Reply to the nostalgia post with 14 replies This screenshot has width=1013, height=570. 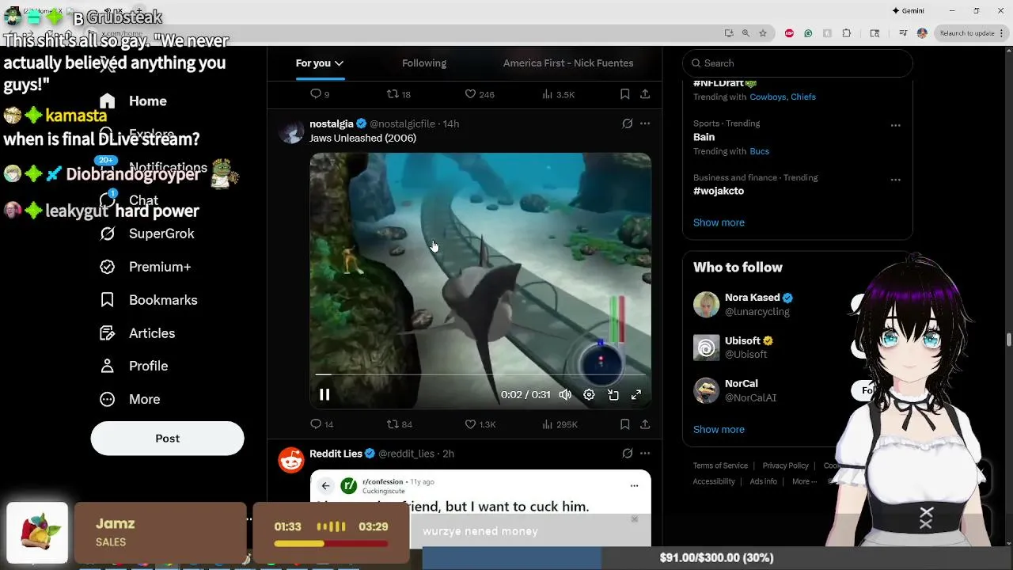pos(322,424)
